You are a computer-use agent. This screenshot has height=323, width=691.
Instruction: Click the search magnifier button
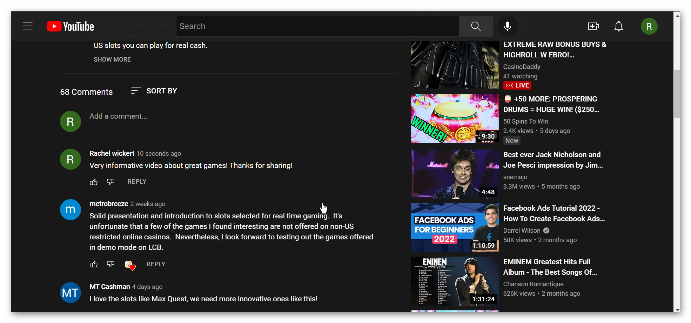[x=476, y=26]
